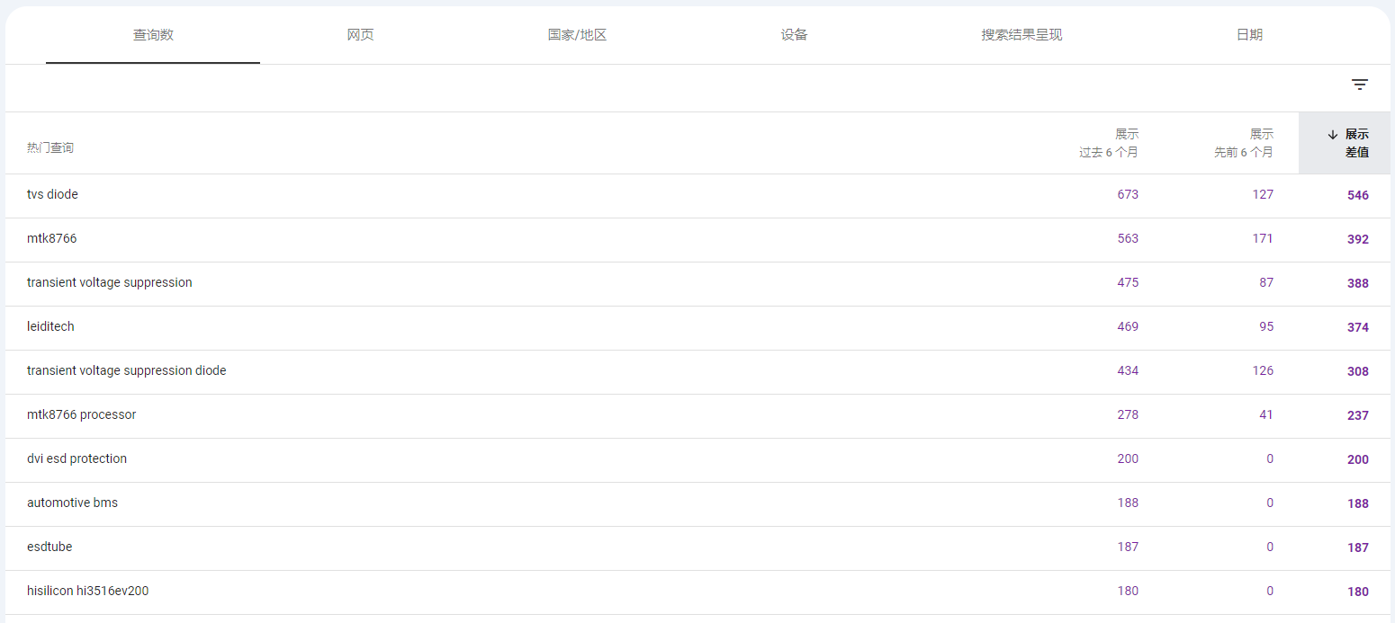
Task: Switch to the 查询数 tab
Action: tap(153, 35)
